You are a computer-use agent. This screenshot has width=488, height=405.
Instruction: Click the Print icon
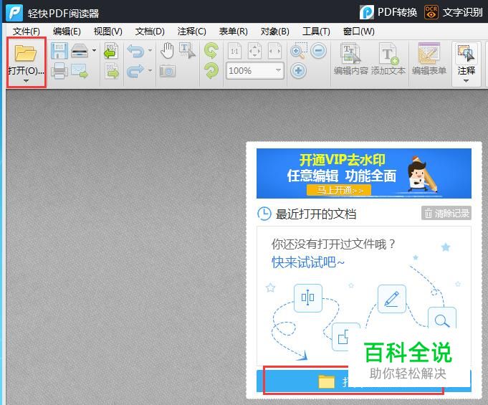tap(59, 71)
